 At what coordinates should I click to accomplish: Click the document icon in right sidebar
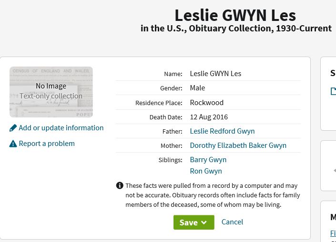(333, 91)
